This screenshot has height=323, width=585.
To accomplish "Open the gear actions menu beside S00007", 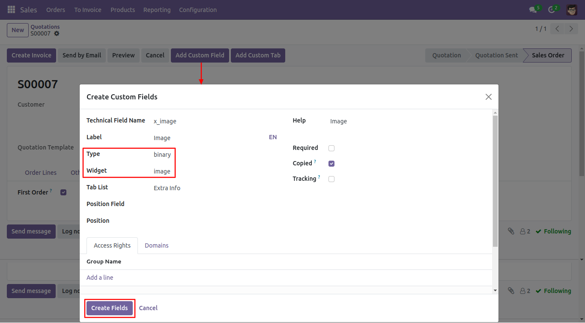I will pos(57,33).
